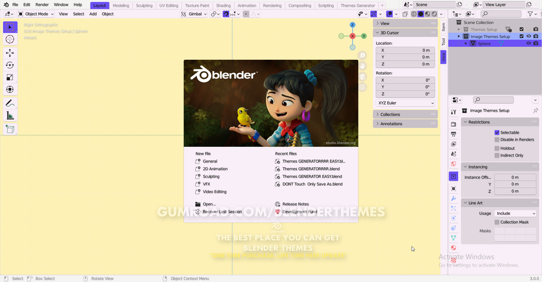This screenshot has height=282, width=542.
Task: Toggle Selectable checkbox
Action: [x=497, y=132]
